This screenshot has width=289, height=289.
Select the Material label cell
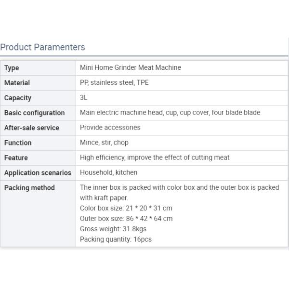17,83
